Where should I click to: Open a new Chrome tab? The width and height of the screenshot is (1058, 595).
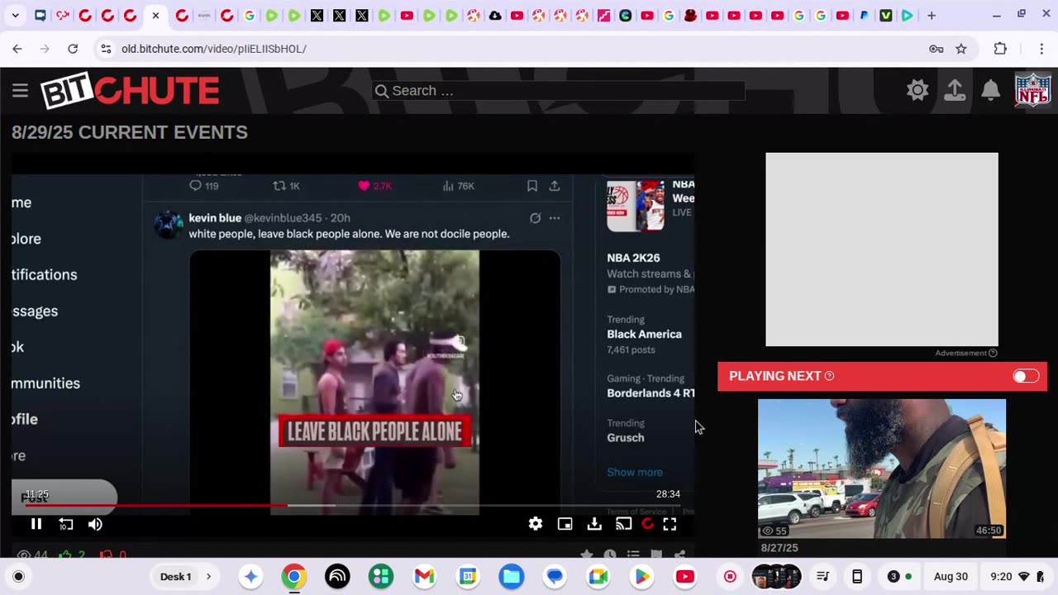pyautogui.click(x=932, y=16)
